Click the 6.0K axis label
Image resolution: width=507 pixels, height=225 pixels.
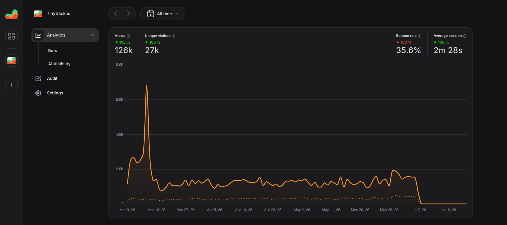[x=120, y=100]
